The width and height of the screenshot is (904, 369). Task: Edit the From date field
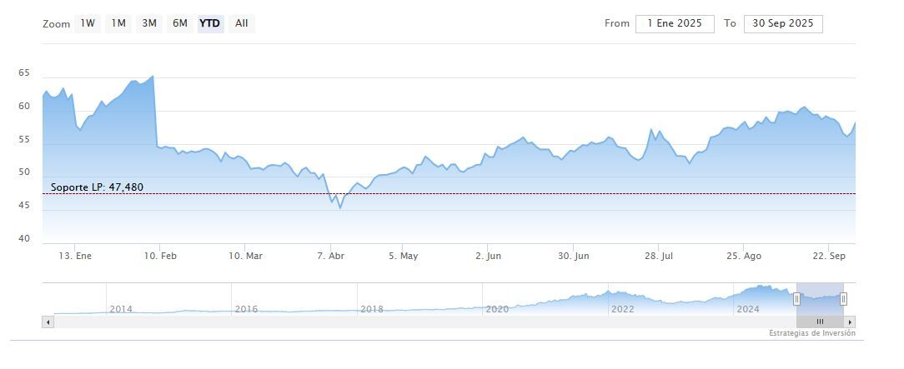pyautogui.click(x=675, y=23)
